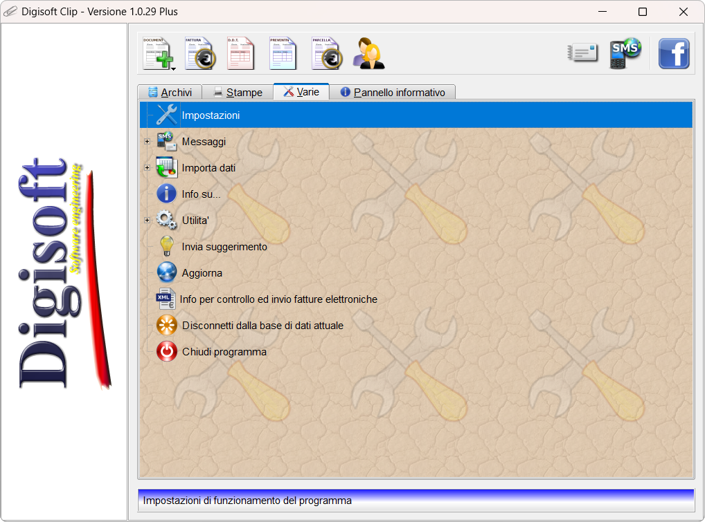Expand the Utilita' tree node

pos(147,221)
